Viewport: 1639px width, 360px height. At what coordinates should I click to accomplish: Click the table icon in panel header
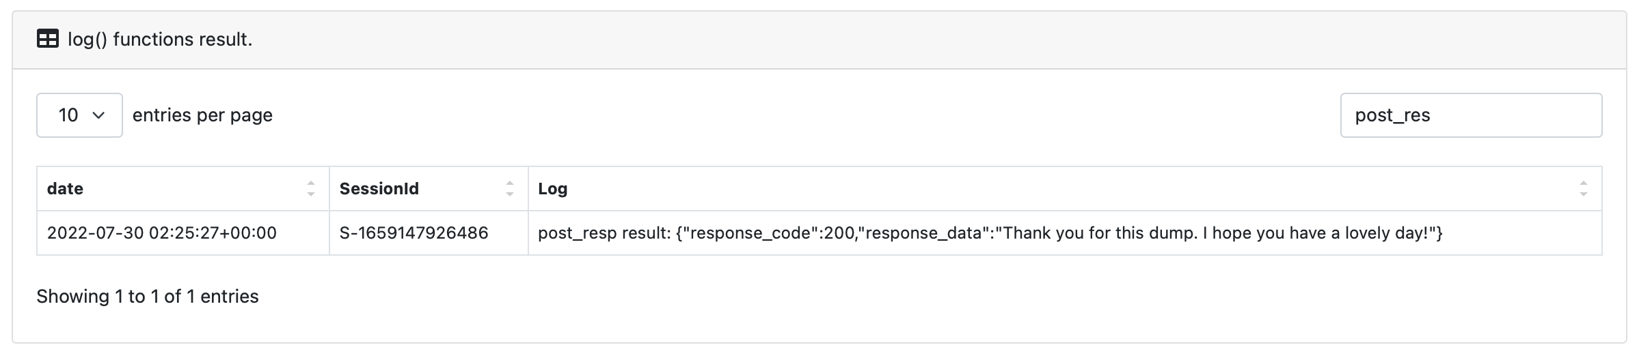pyautogui.click(x=48, y=40)
